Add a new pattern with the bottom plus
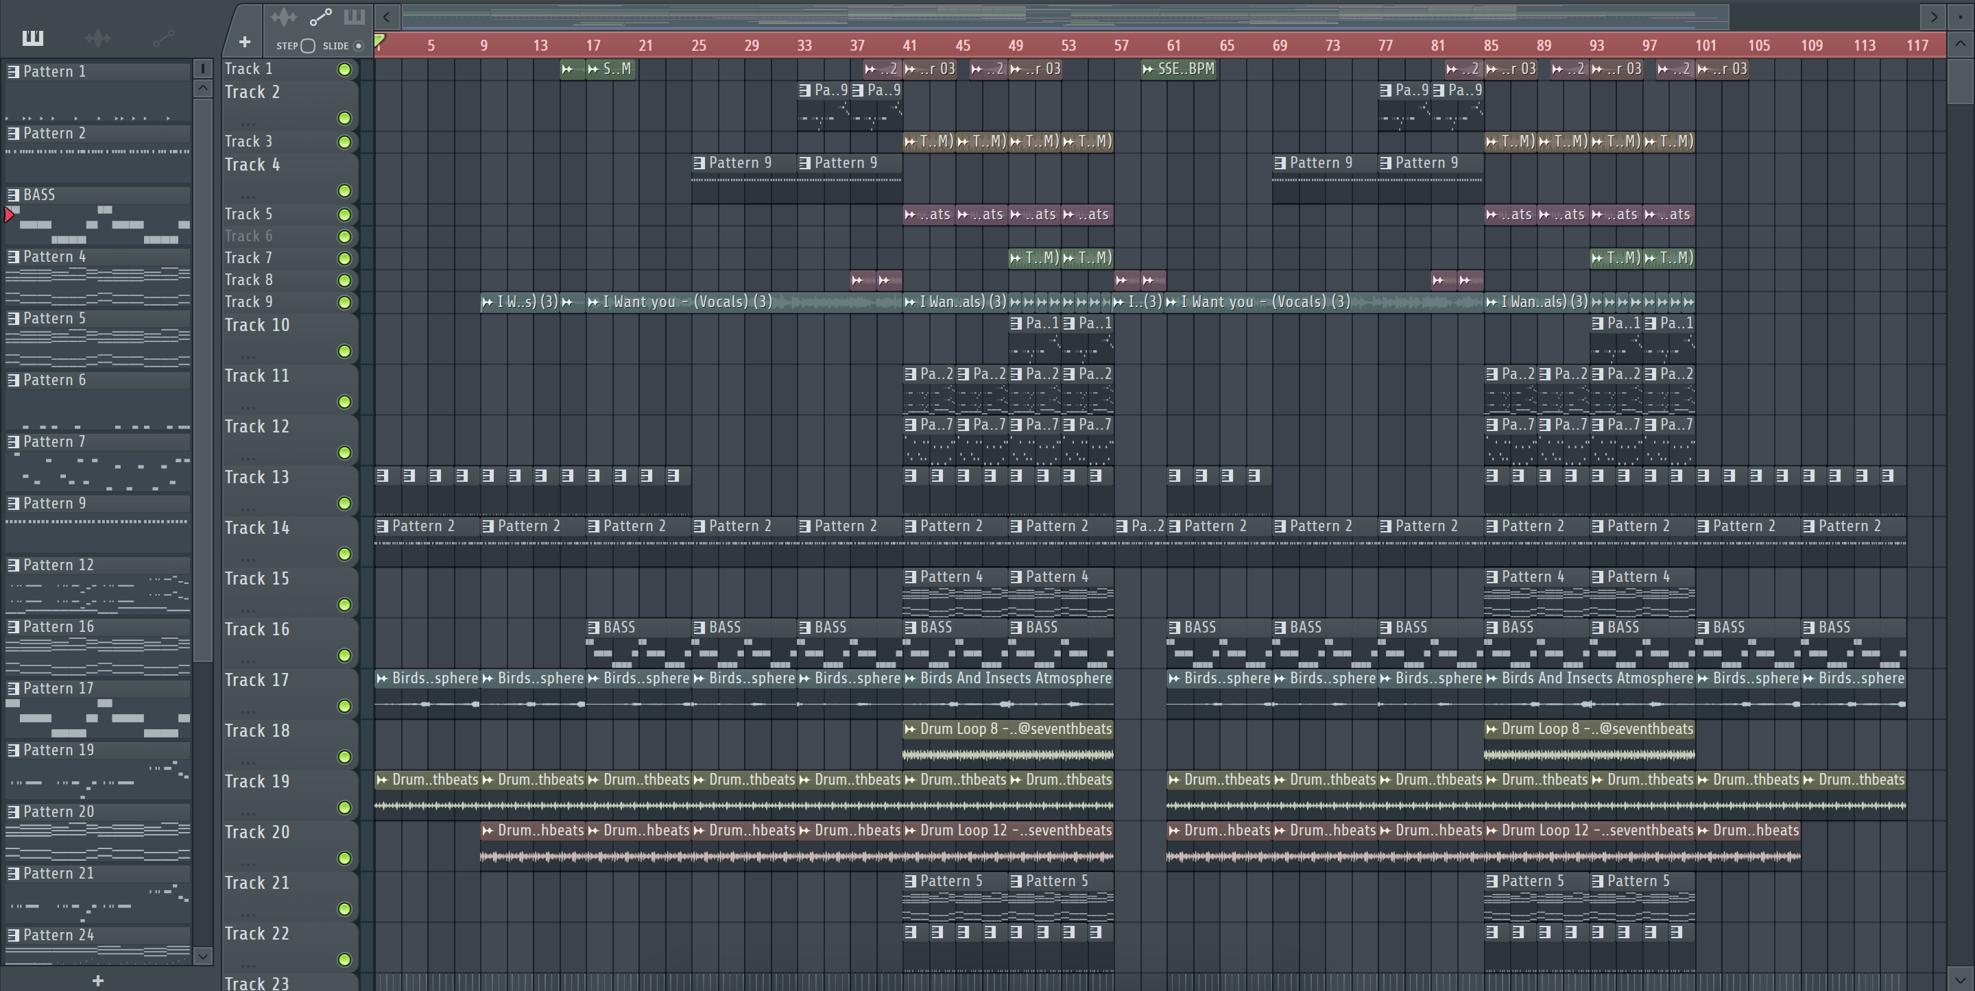 tap(98, 980)
